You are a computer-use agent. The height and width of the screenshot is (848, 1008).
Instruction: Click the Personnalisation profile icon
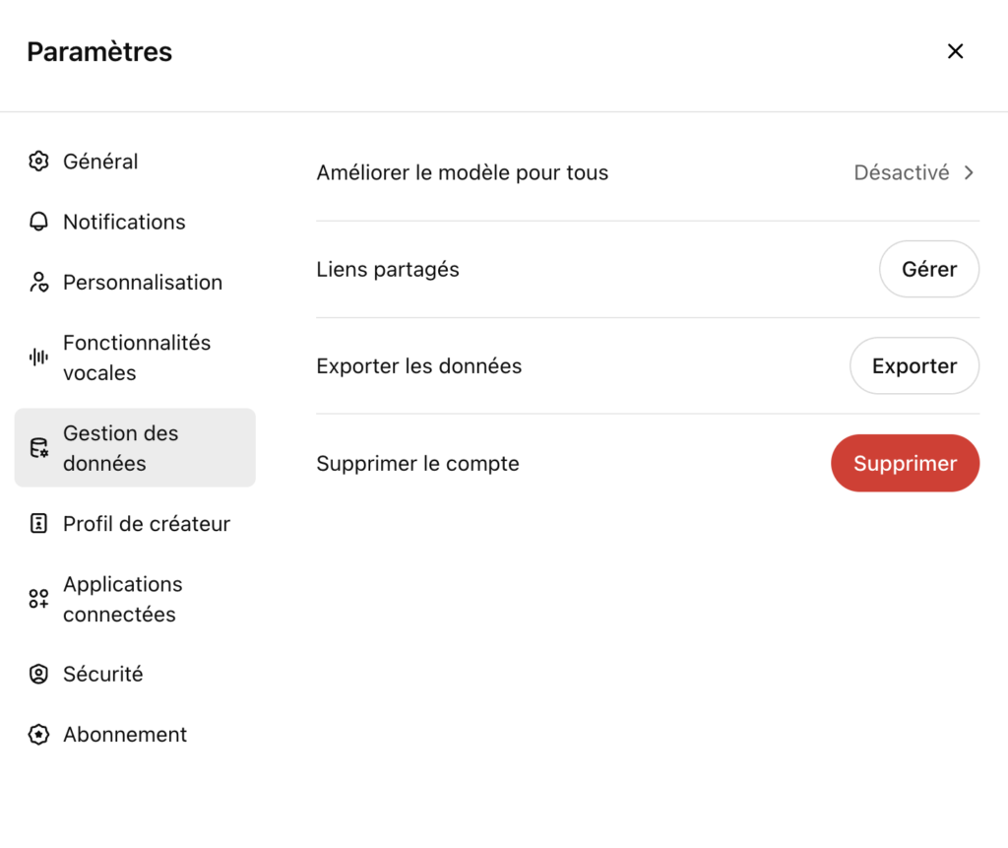[x=38, y=283]
